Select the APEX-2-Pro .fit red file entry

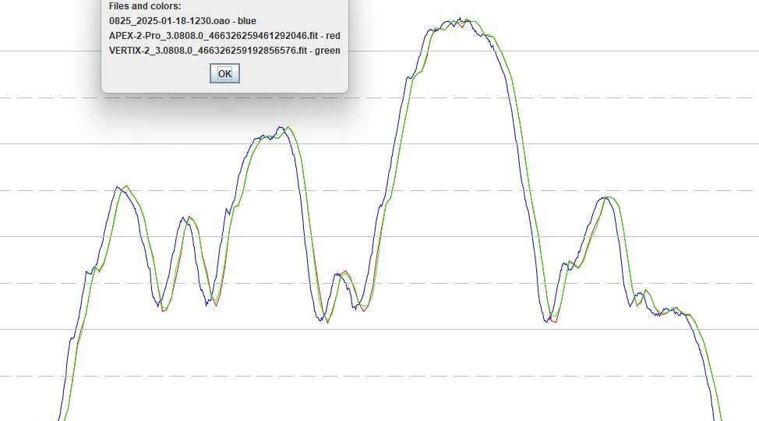click(224, 35)
